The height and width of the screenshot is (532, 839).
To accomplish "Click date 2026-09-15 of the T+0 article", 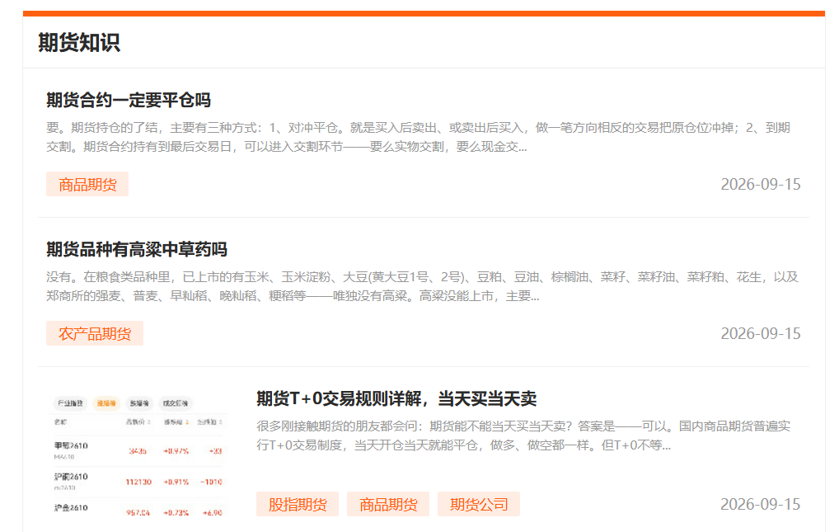I will 761,504.
